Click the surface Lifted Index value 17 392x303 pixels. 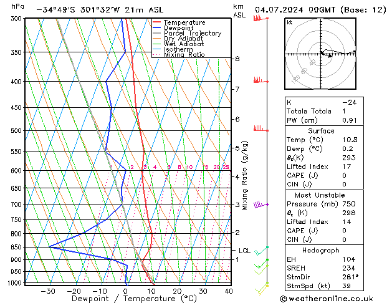[x=347, y=166]
